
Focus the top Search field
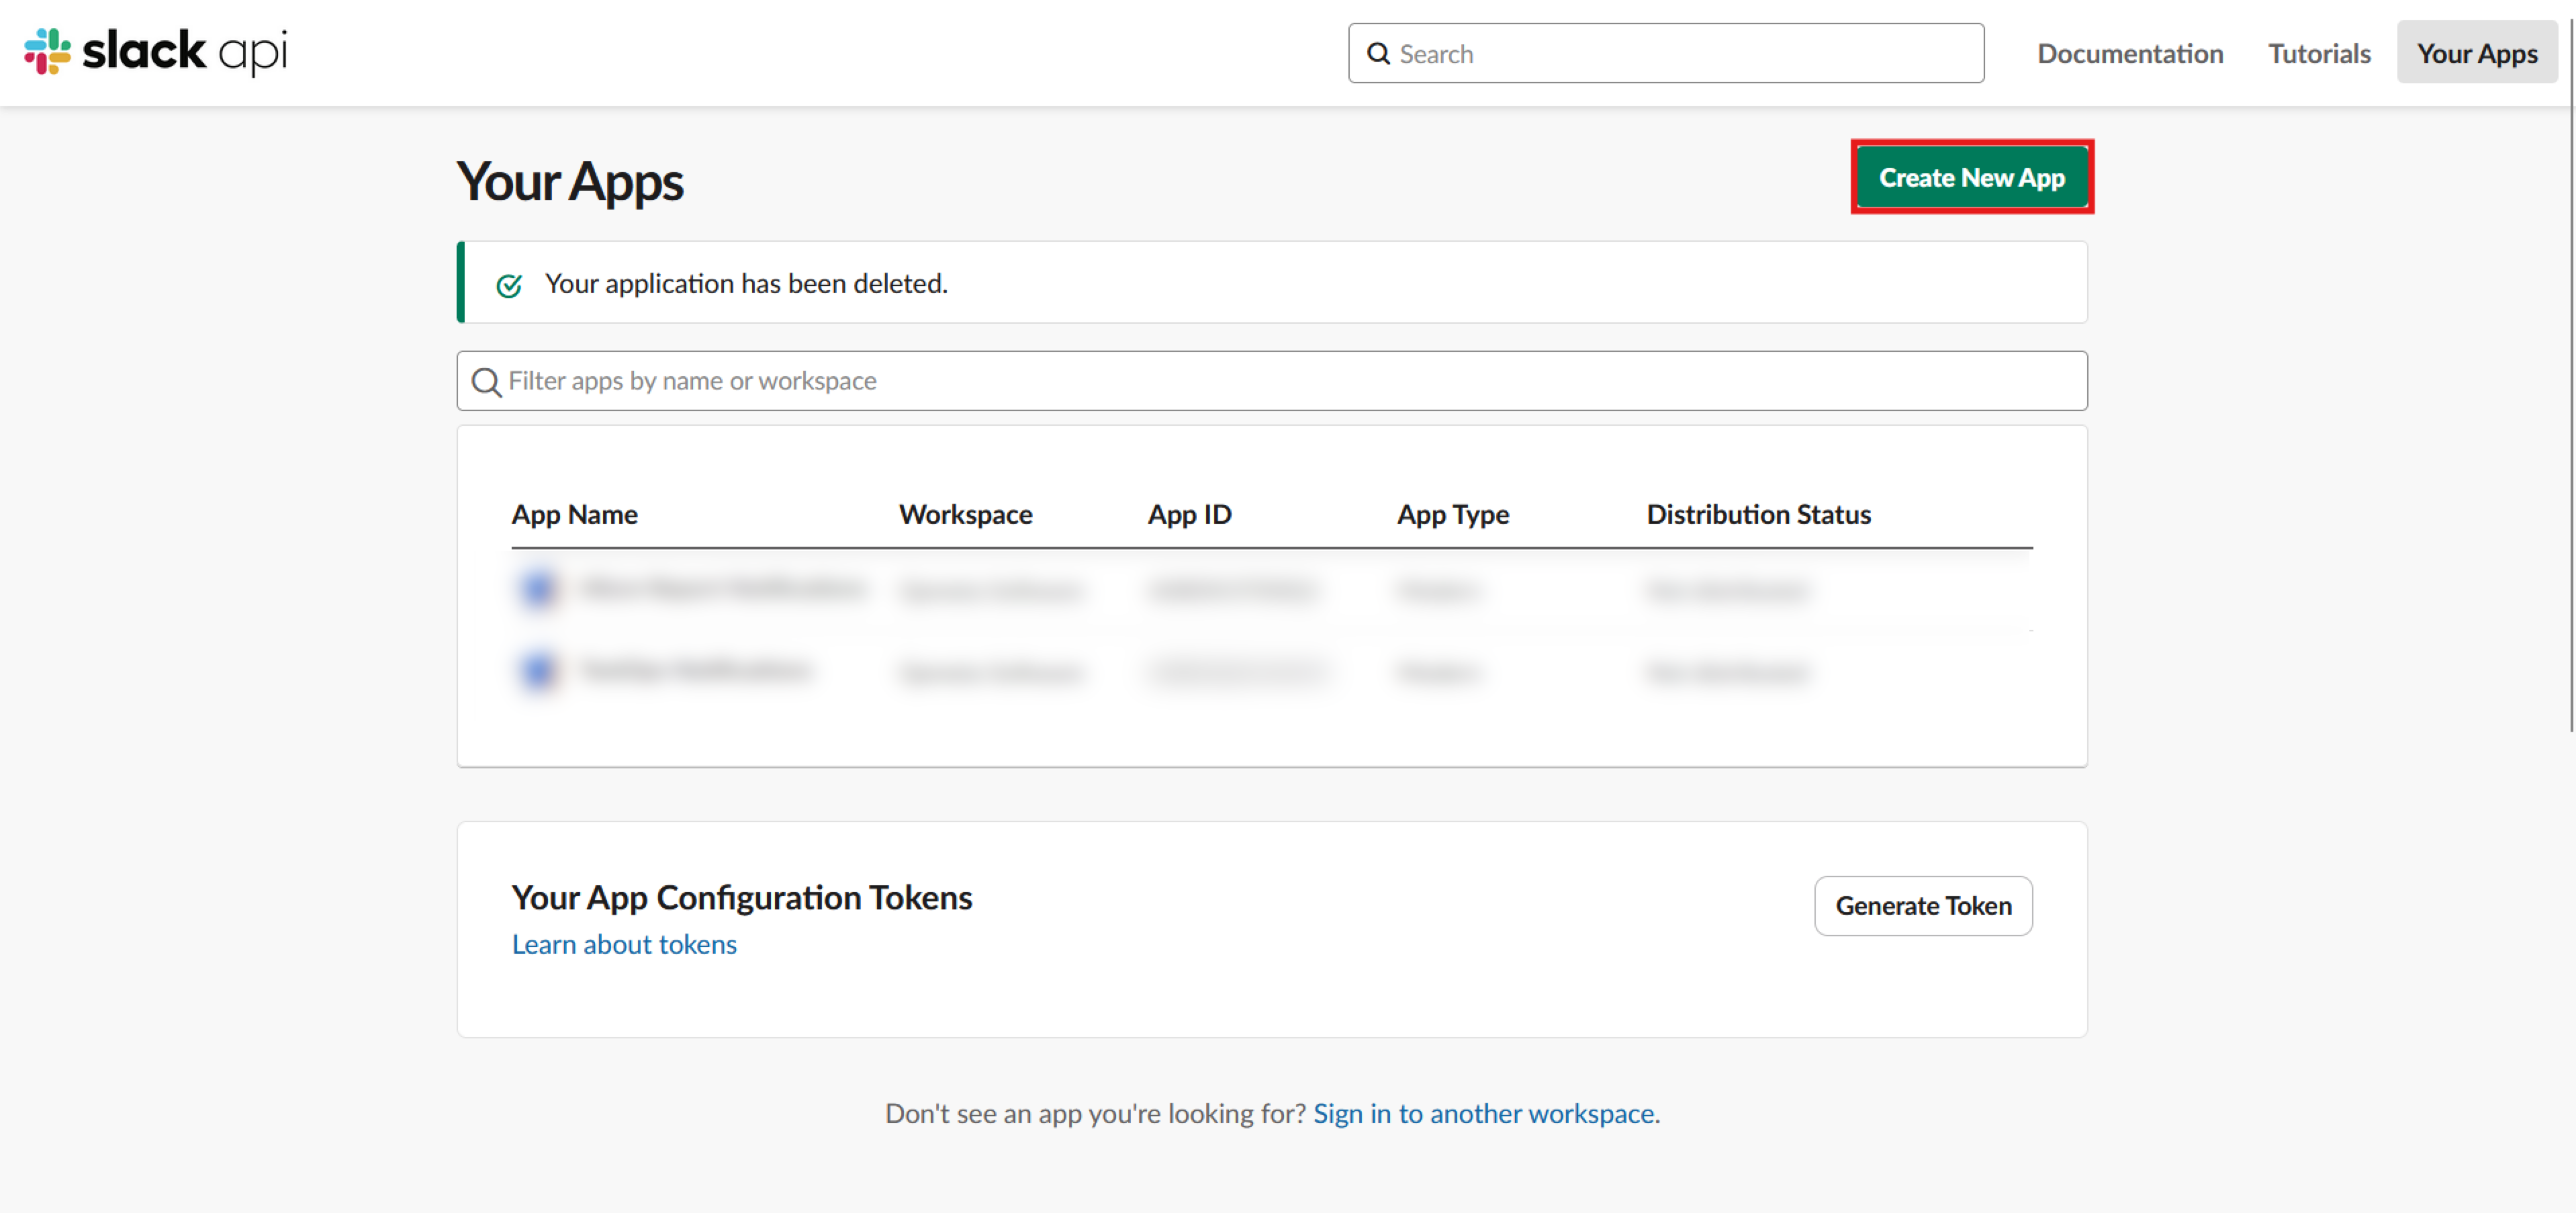point(1680,54)
